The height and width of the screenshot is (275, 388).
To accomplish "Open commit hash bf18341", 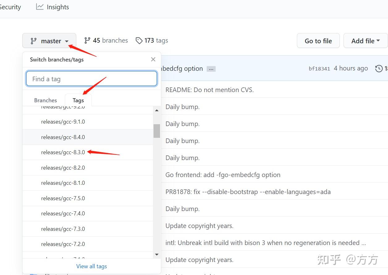I will [319, 69].
